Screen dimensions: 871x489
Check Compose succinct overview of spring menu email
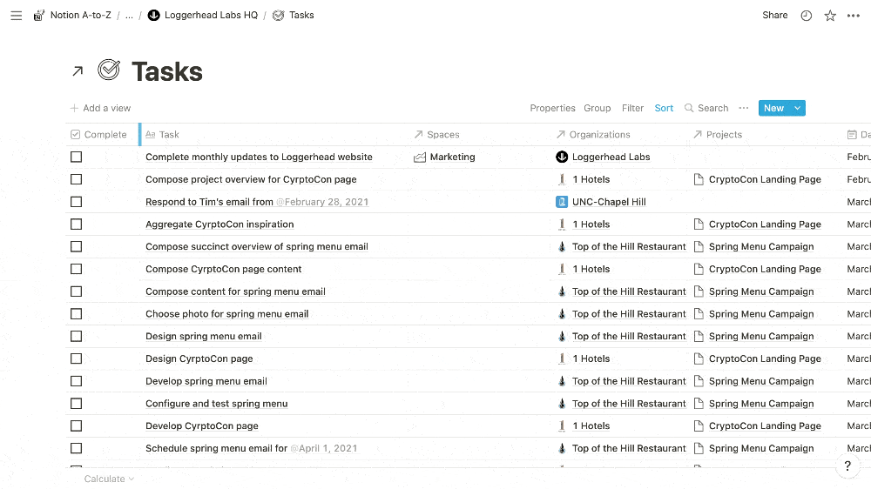76,246
